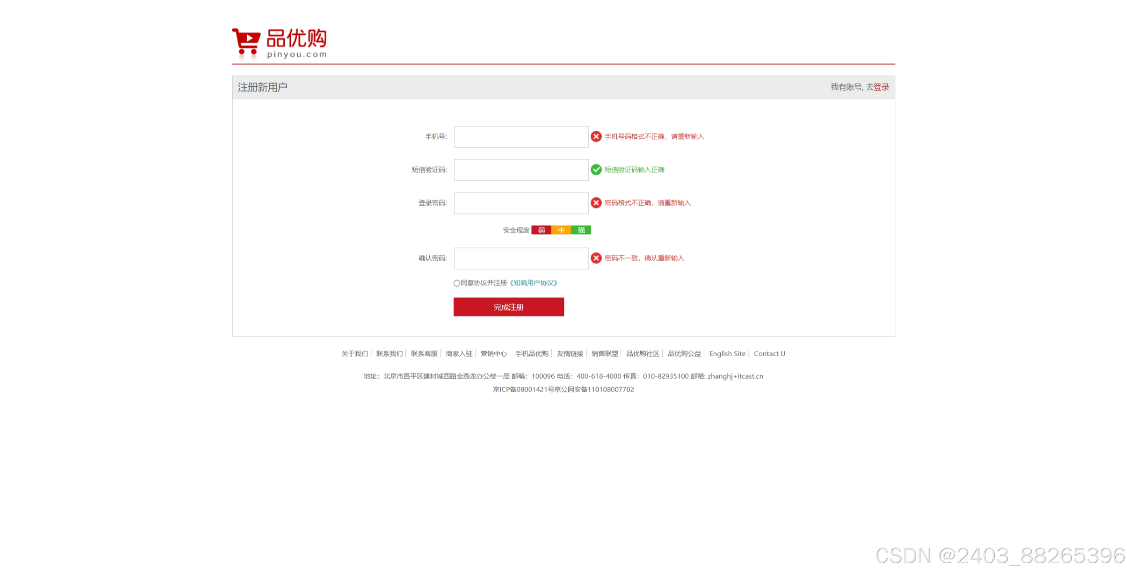The image size is (1127, 574).
Task: Open 关于我们 footer link
Action: (x=354, y=354)
